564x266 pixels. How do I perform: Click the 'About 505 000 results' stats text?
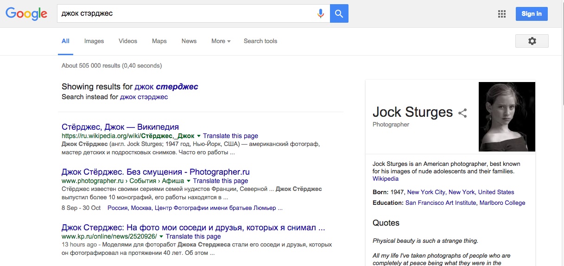coord(112,66)
